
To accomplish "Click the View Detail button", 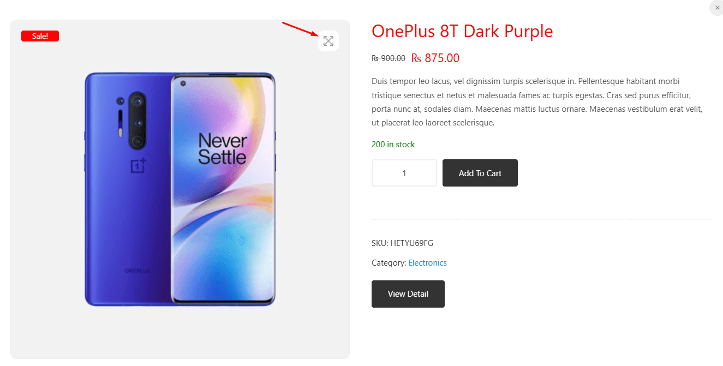I will (x=408, y=294).
